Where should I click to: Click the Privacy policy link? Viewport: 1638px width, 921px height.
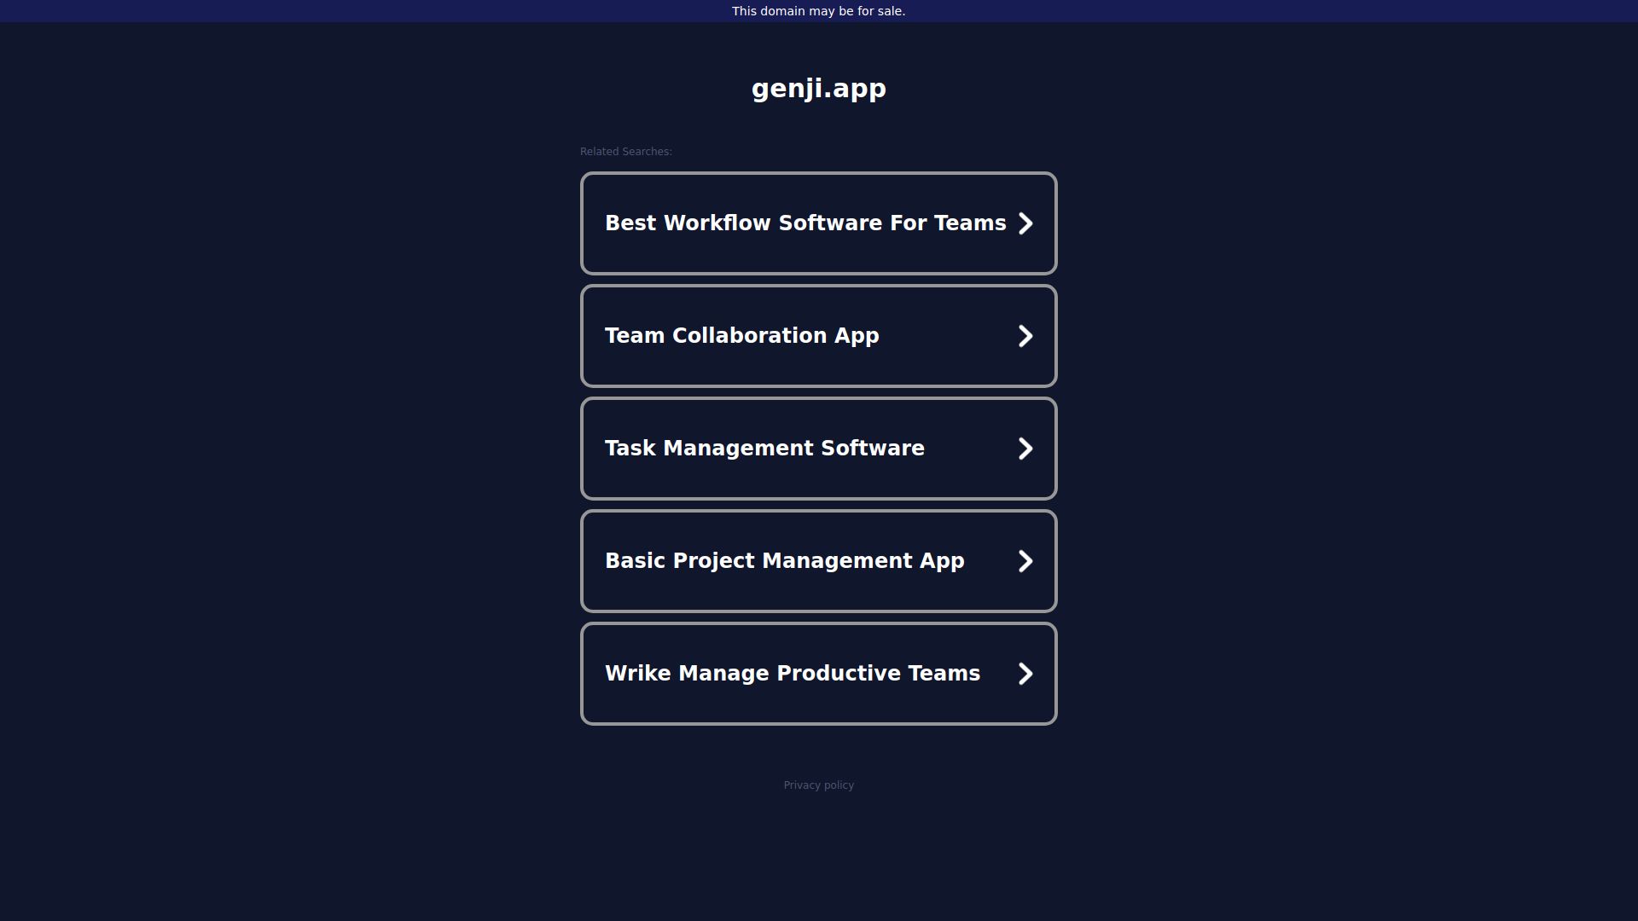[818, 785]
